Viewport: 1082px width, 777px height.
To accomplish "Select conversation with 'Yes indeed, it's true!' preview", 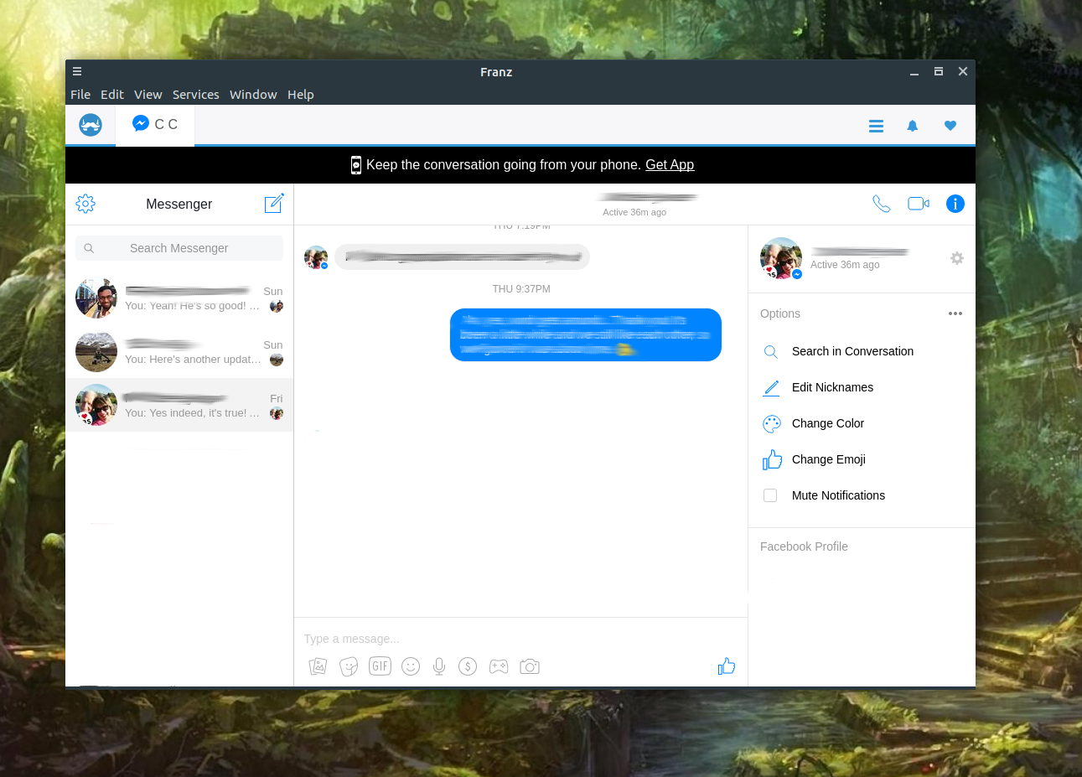I will [x=179, y=405].
